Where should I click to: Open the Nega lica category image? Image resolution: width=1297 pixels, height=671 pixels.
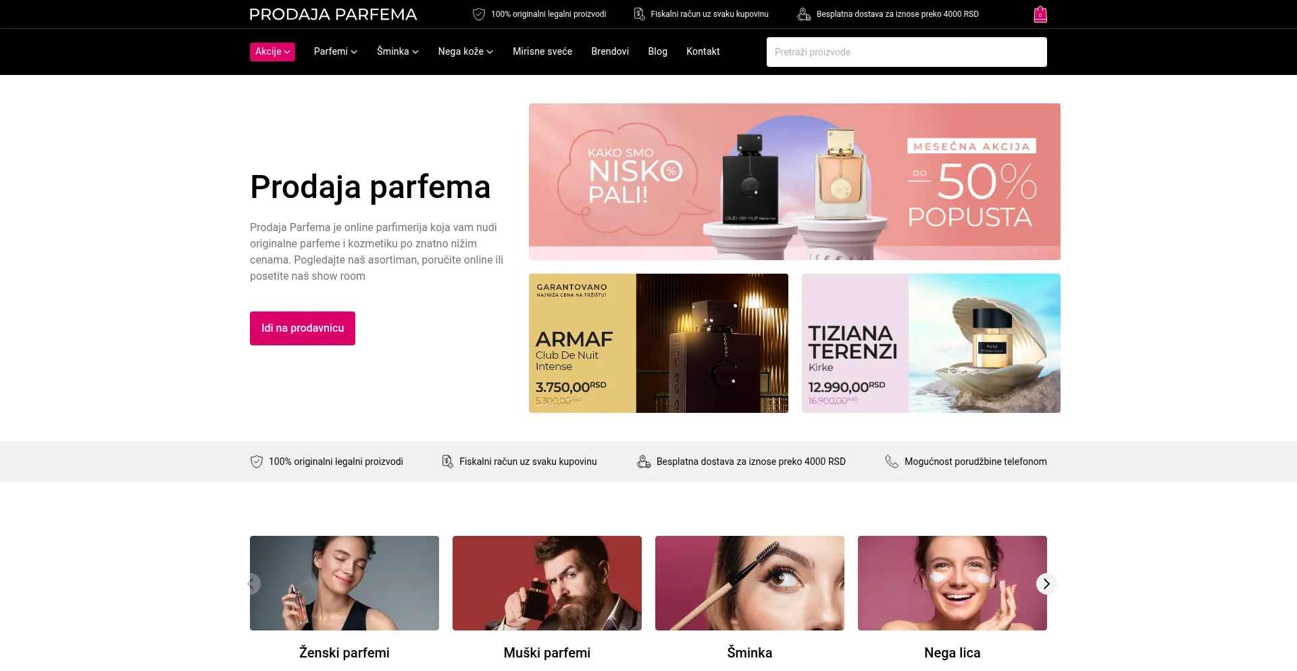pyautogui.click(x=952, y=583)
